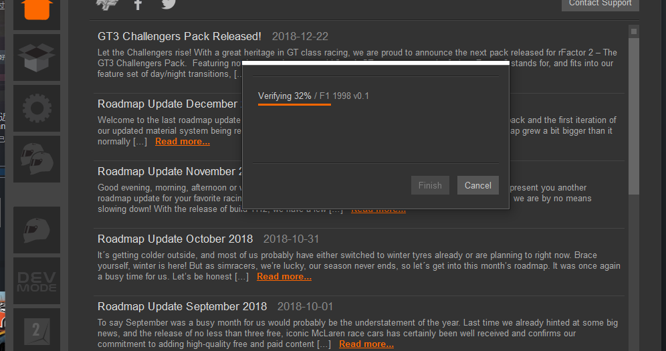Screen dimensions: 666x351
Task: Click the F1 1998 v0.1 label in dialog
Action: point(344,96)
